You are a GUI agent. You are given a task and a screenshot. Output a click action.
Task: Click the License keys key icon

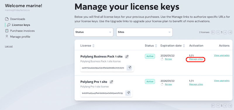(x=9, y=25)
